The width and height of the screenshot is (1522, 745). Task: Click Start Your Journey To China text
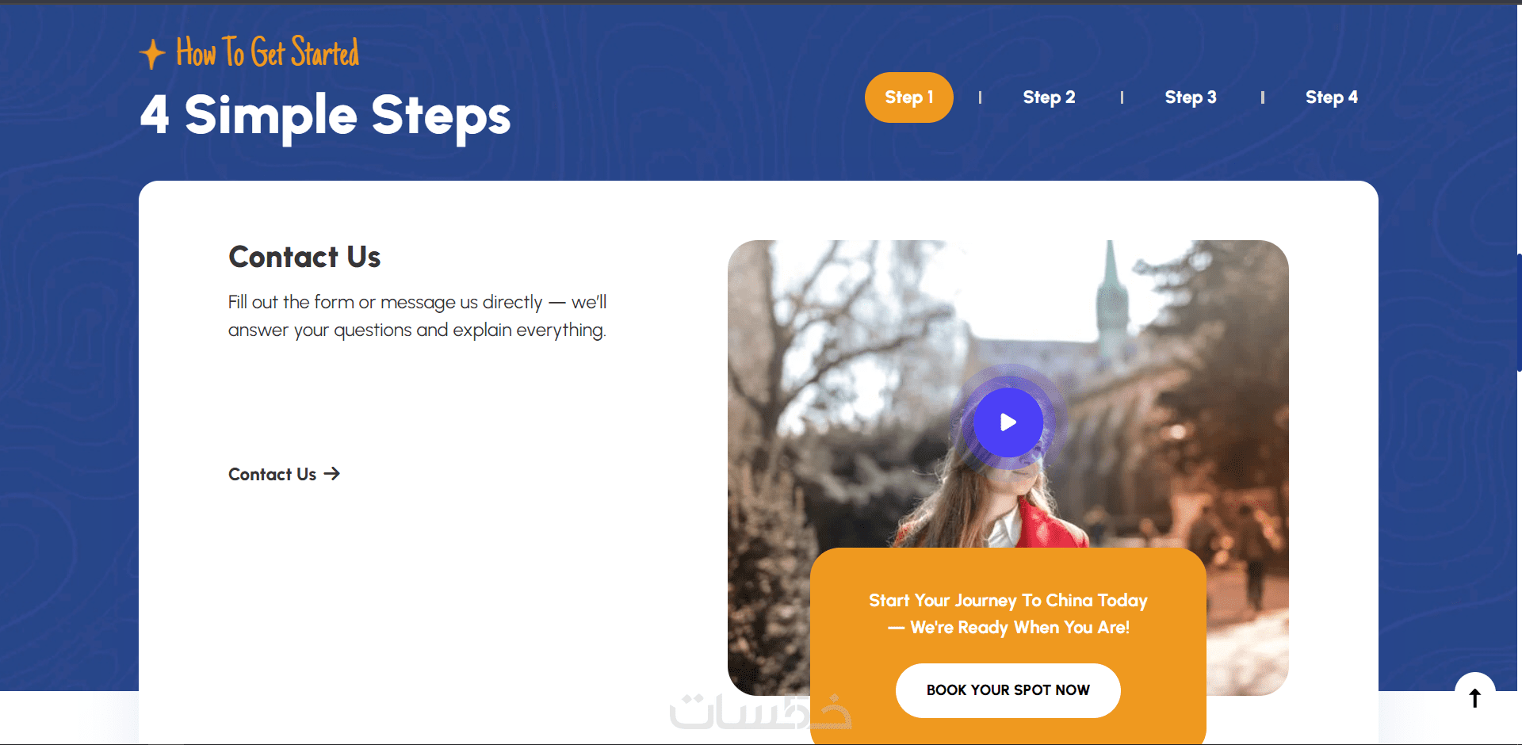pyautogui.click(x=1008, y=613)
